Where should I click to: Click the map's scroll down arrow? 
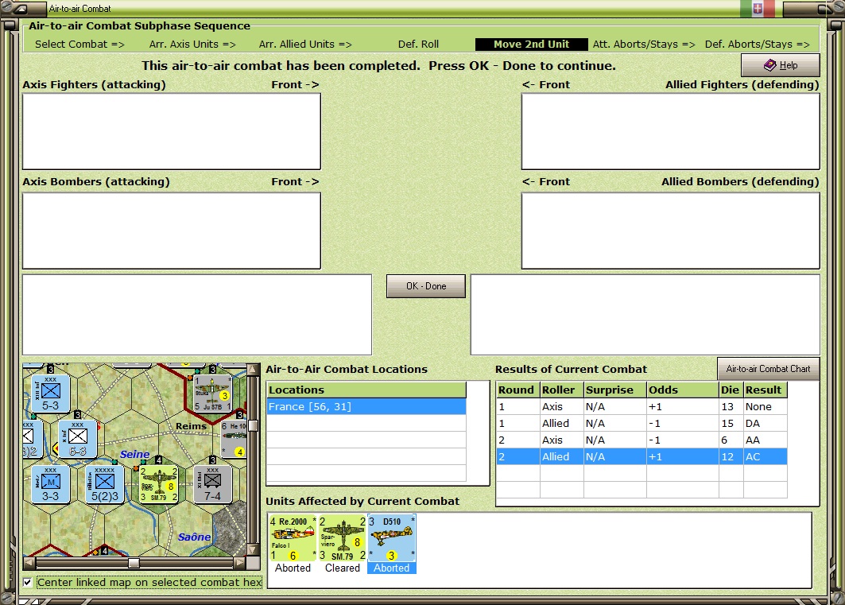[252, 550]
